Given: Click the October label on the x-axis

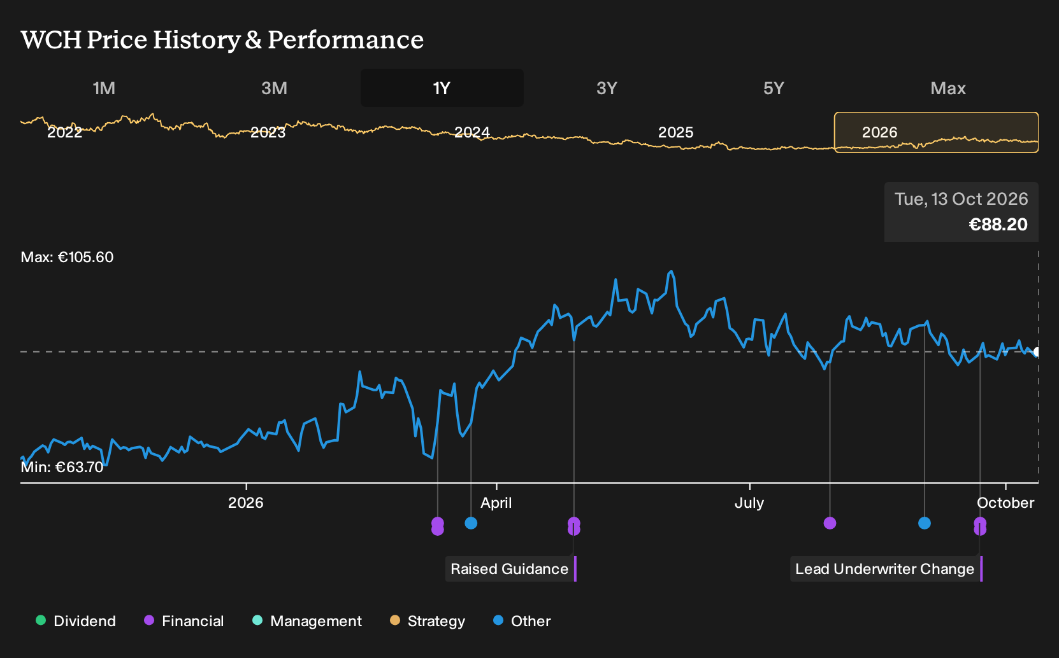Looking at the screenshot, I should (1005, 503).
